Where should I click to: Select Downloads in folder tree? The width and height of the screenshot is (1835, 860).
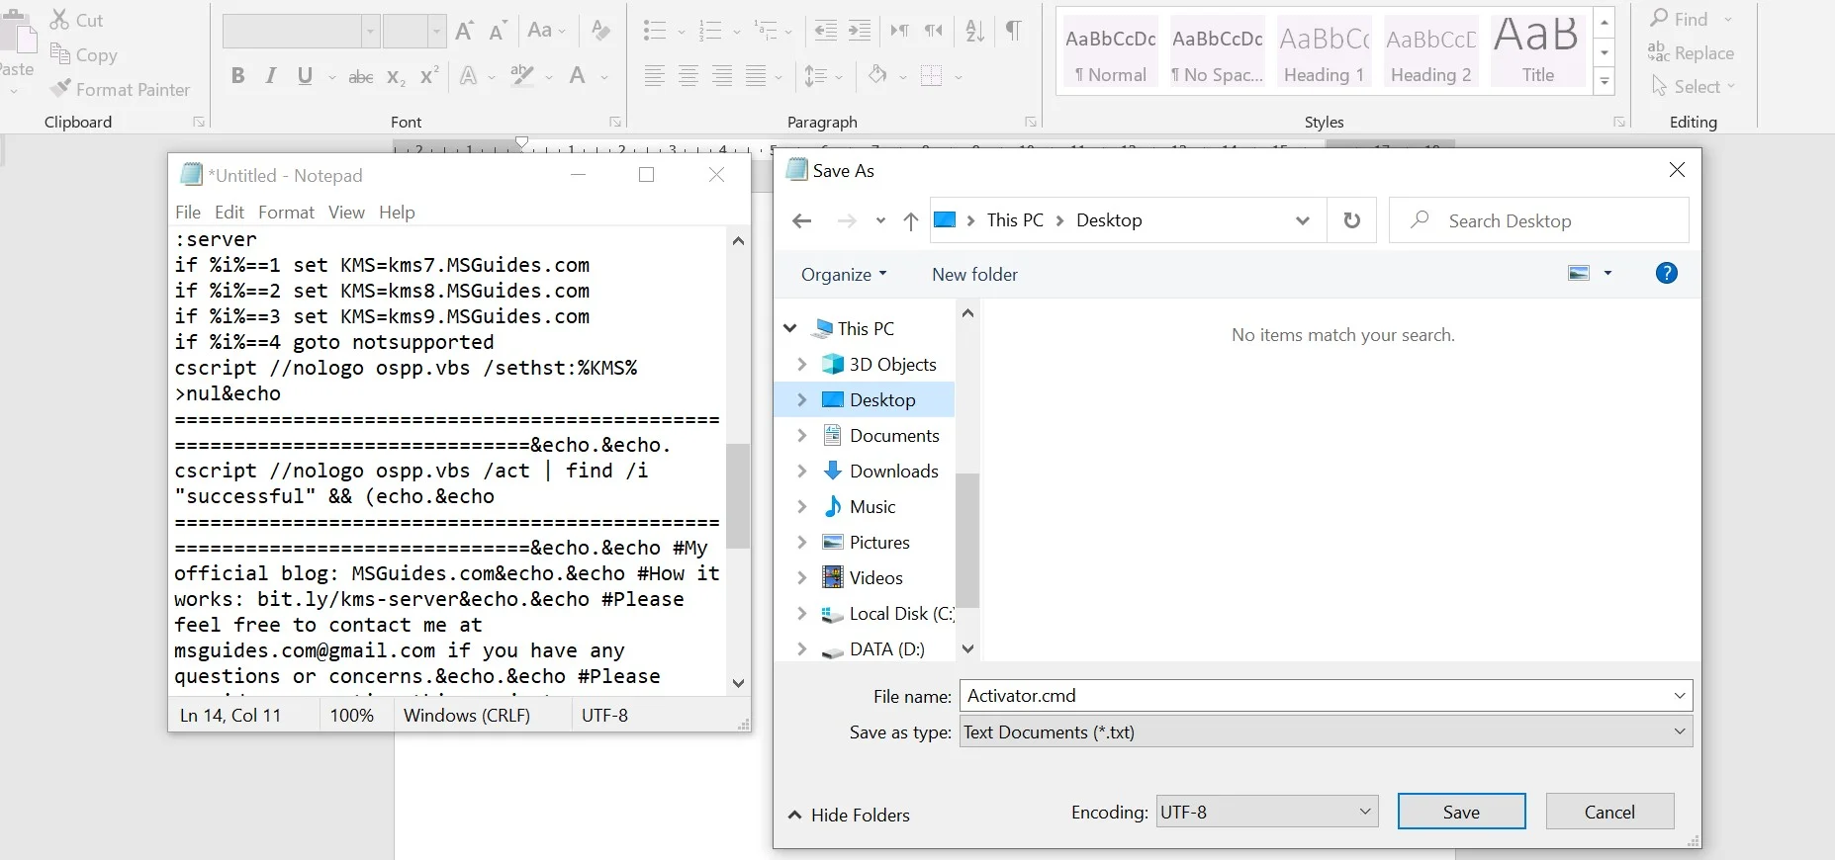pyautogui.click(x=893, y=472)
